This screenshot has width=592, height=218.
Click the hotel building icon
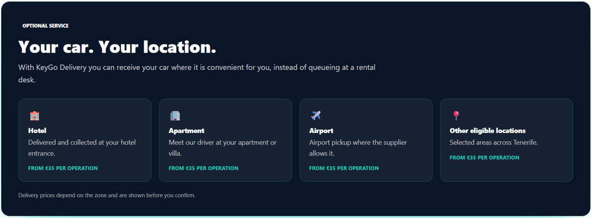coord(34,116)
